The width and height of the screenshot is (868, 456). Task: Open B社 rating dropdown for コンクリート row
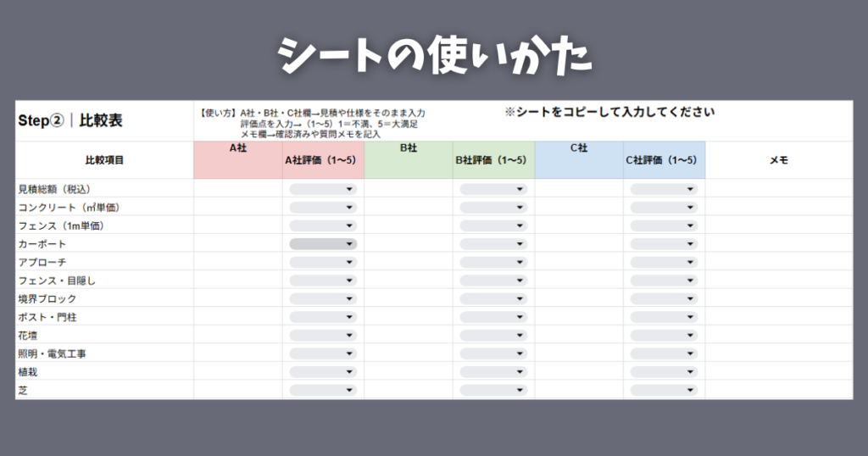[493, 208]
